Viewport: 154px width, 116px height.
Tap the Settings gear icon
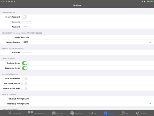[105, 113]
